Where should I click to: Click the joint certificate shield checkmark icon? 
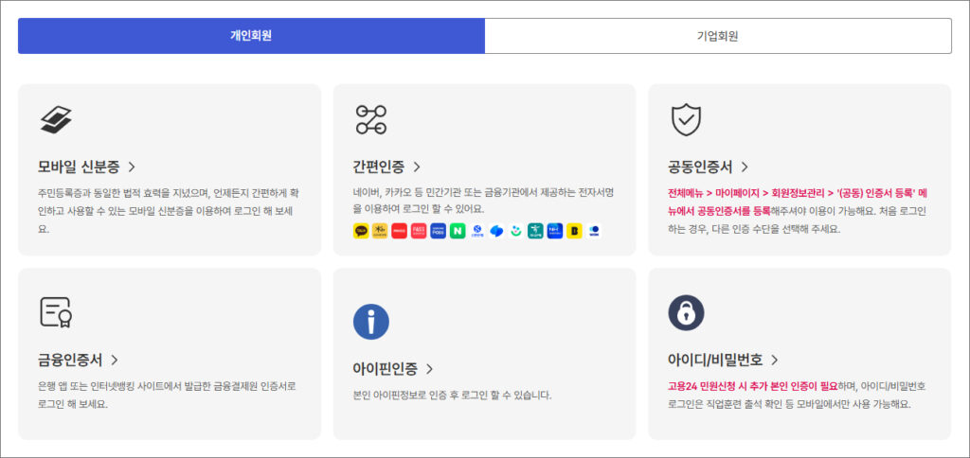click(x=685, y=120)
